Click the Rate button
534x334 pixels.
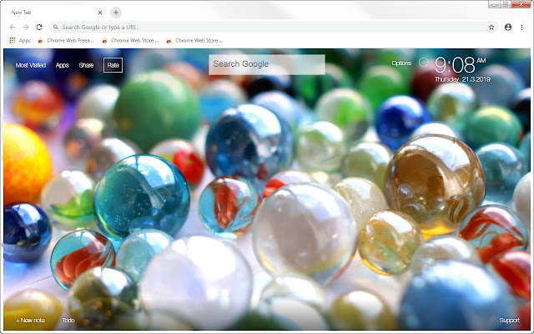(113, 65)
